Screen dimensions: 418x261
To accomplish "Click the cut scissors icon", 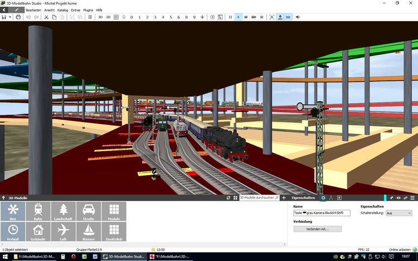I will pyautogui.click(x=45, y=17).
